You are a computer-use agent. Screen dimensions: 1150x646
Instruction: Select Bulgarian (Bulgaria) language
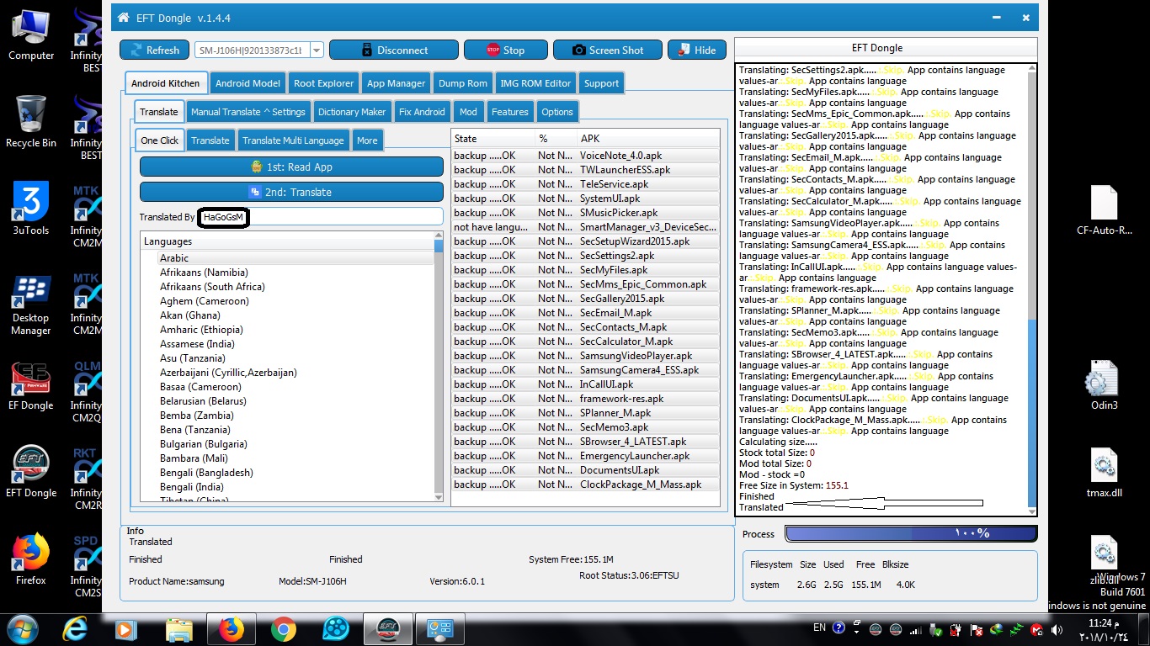(204, 444)
